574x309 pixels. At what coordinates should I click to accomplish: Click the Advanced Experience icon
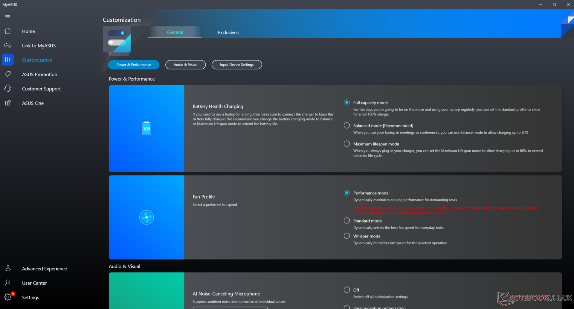coord(8,269)
